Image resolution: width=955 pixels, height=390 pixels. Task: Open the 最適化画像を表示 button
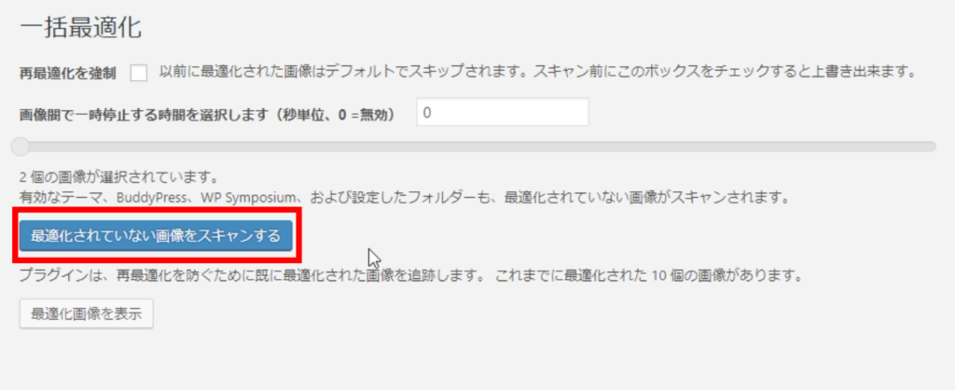click(87, 313)
